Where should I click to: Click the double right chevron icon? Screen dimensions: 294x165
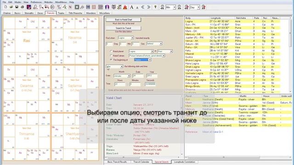click(x=148, y=7)
